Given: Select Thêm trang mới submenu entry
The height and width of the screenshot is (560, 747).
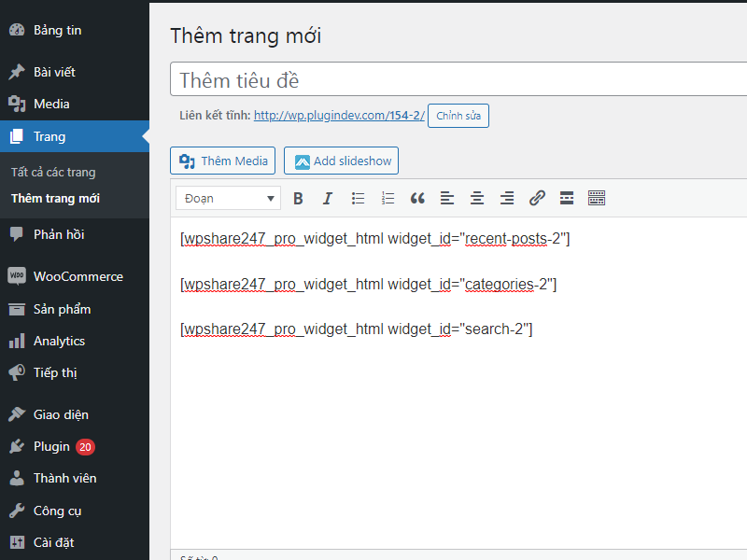Looking at the screenshot, I should click(x=55, y=198).
